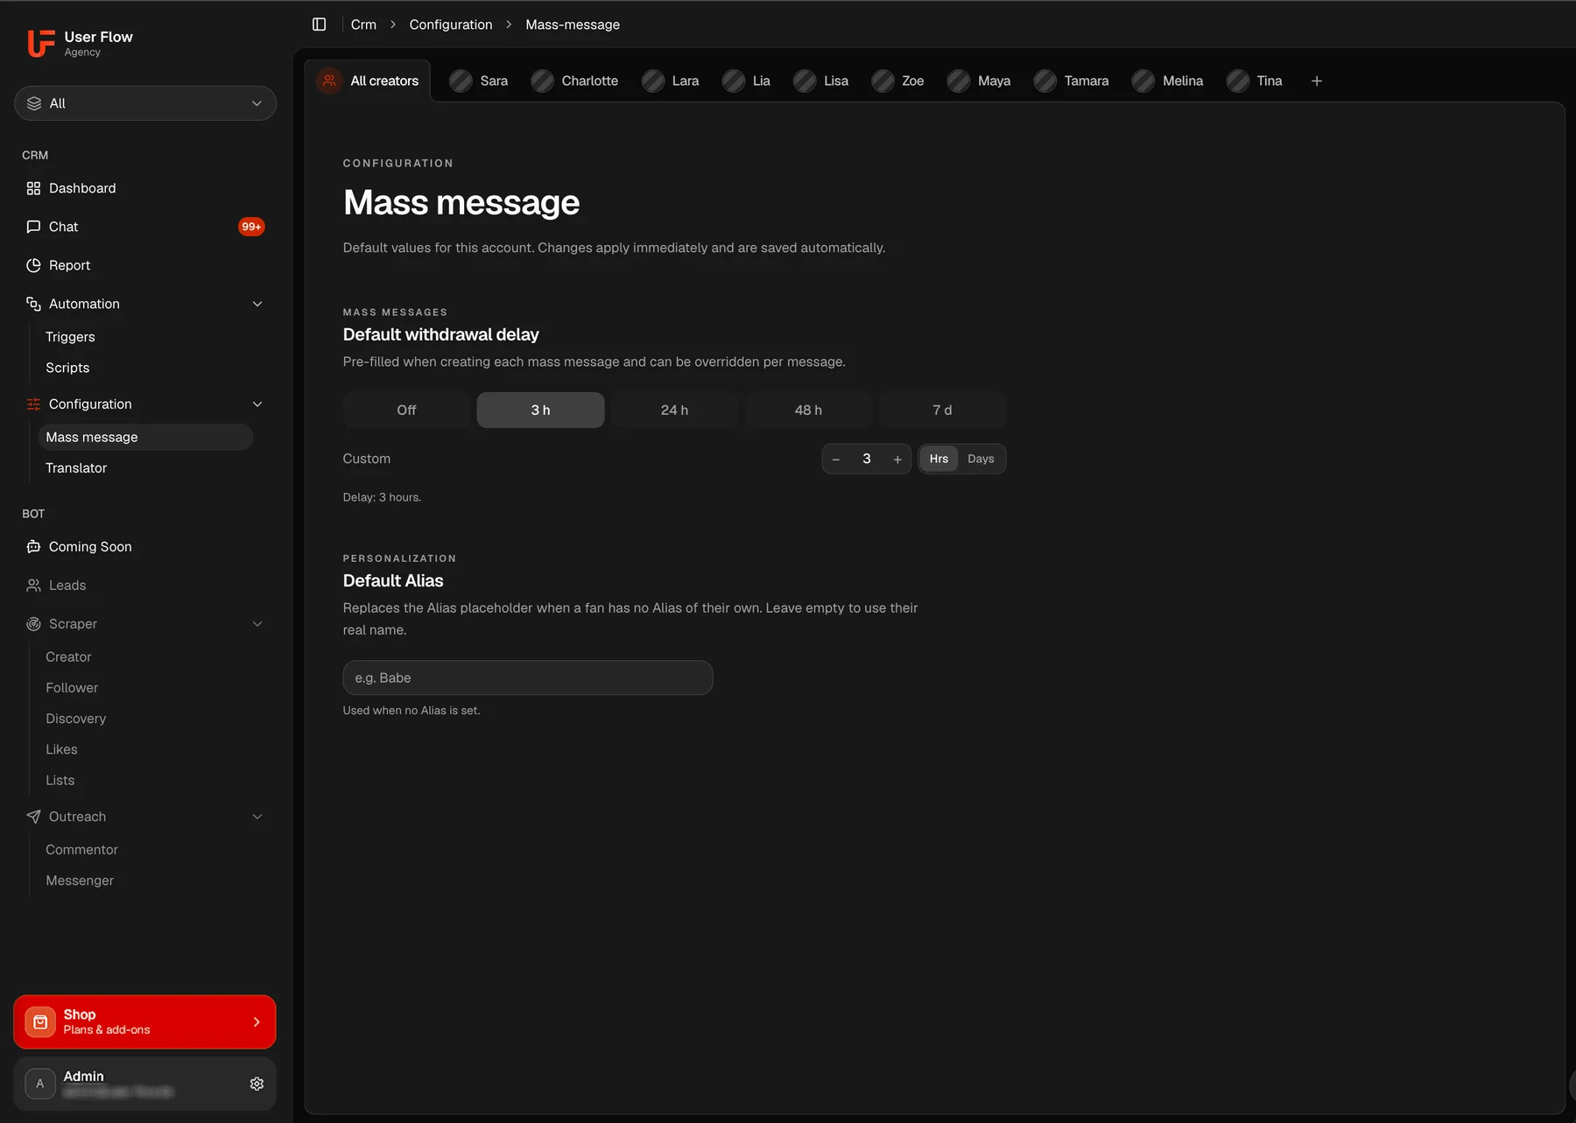Collapse the Scraper section chevron
Viewport: 1576px width, 1123px height.
257,624
